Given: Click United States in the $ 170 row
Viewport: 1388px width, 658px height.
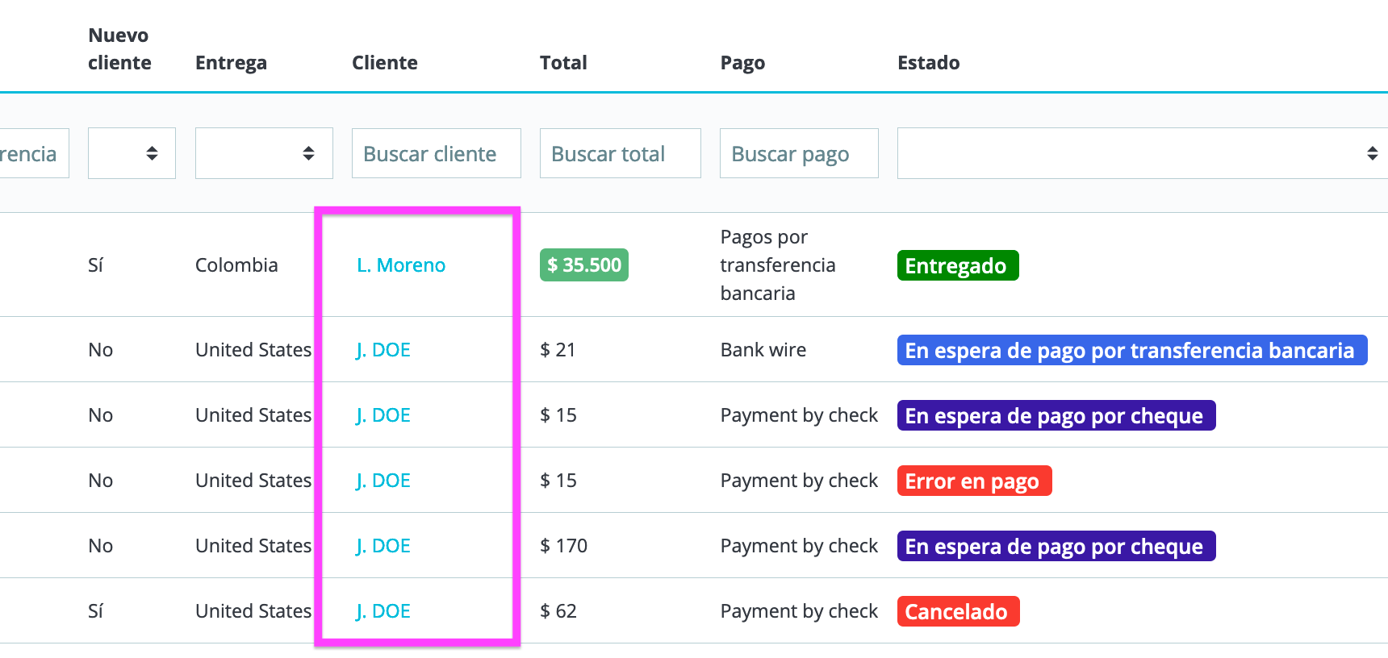Looking at the screenshot, I should pyautogui.click(x=253, y=546).
